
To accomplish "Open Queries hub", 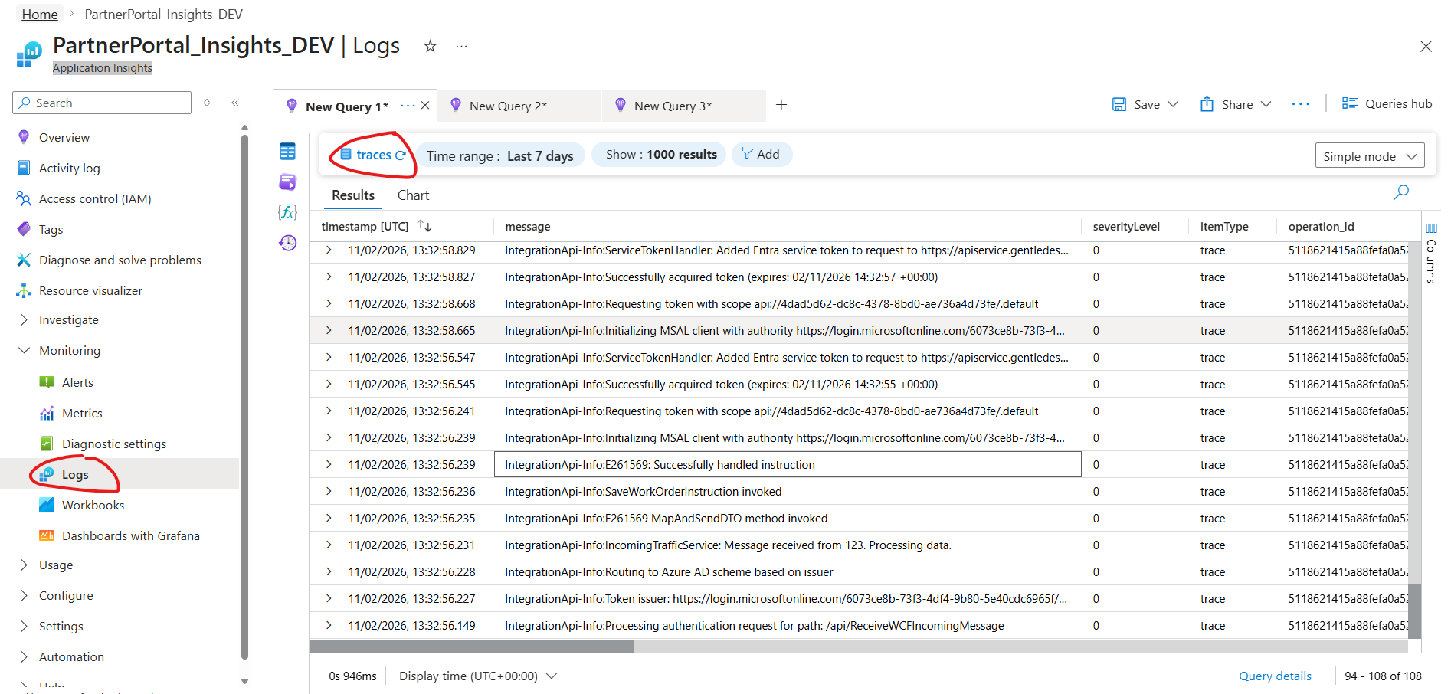I will [1387, 103].
